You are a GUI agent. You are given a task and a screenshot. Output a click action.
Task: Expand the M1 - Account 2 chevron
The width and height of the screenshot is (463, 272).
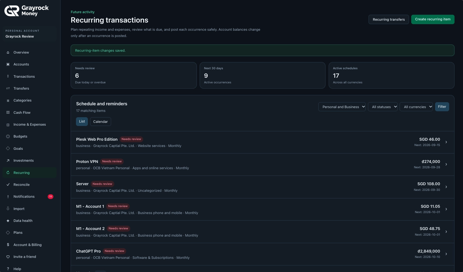click(446, 232)
